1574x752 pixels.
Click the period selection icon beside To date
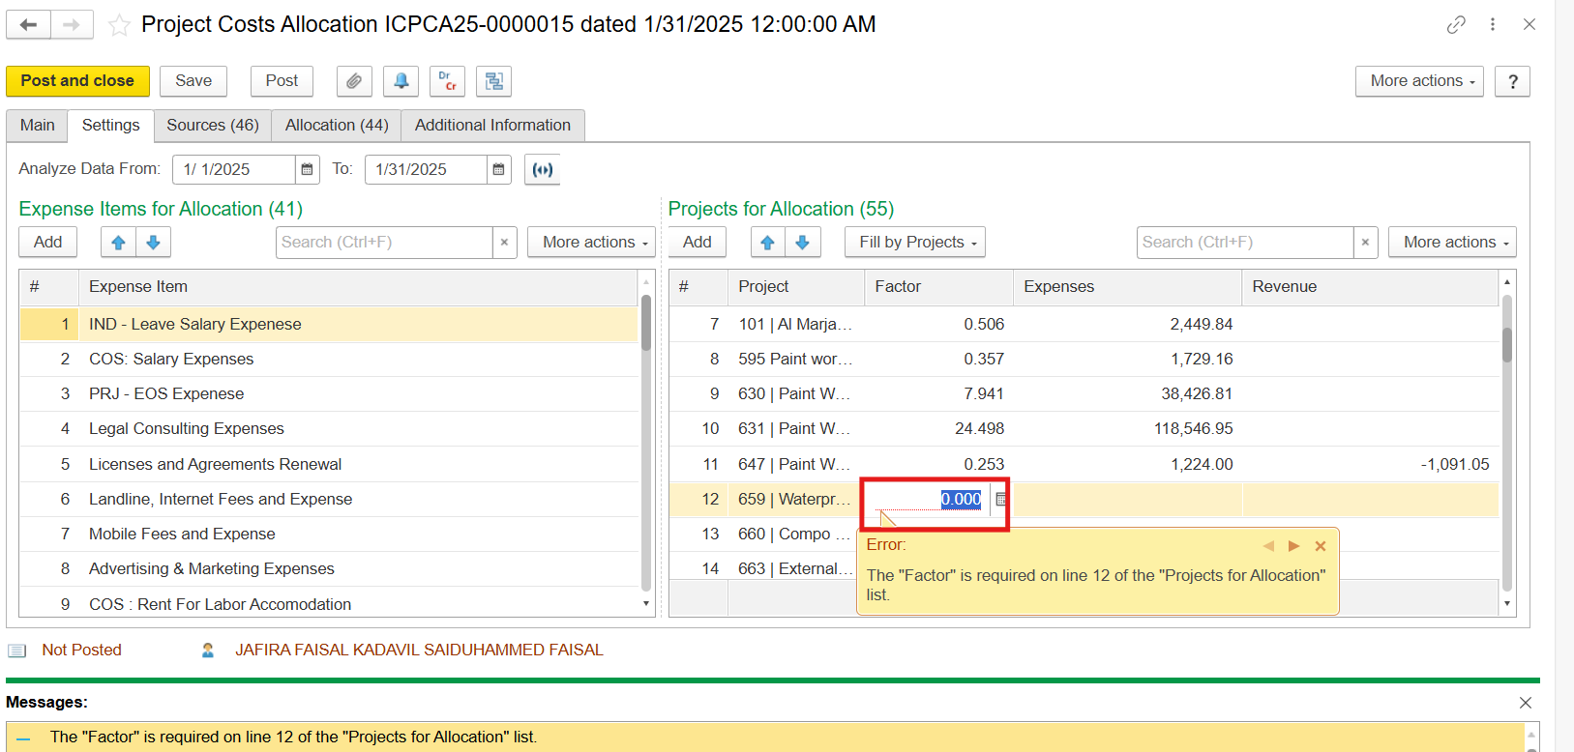[543, 169]
